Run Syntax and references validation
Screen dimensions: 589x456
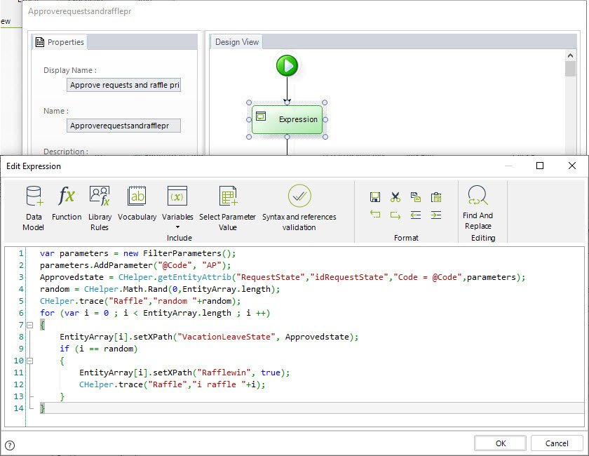pos(299,208)
